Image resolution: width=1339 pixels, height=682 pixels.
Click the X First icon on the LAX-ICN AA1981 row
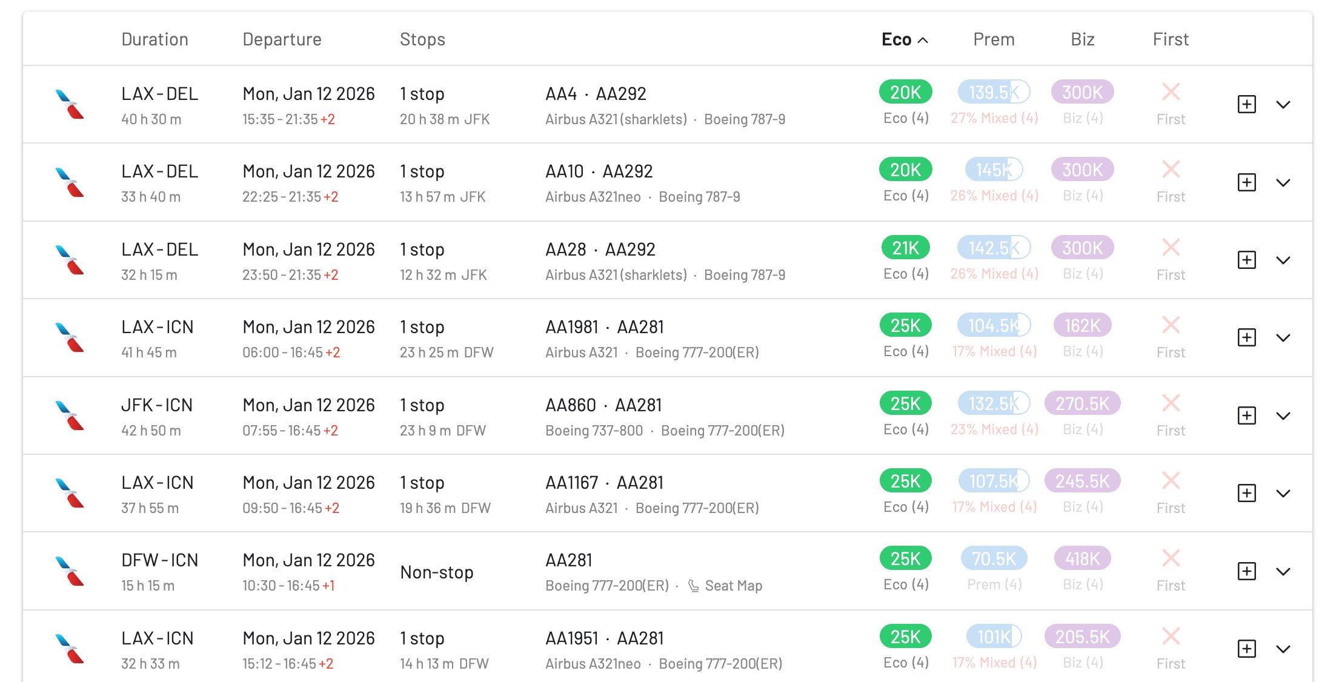[1170, 326]
